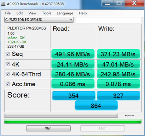Click the write score 327

click(x=118, y=96)
